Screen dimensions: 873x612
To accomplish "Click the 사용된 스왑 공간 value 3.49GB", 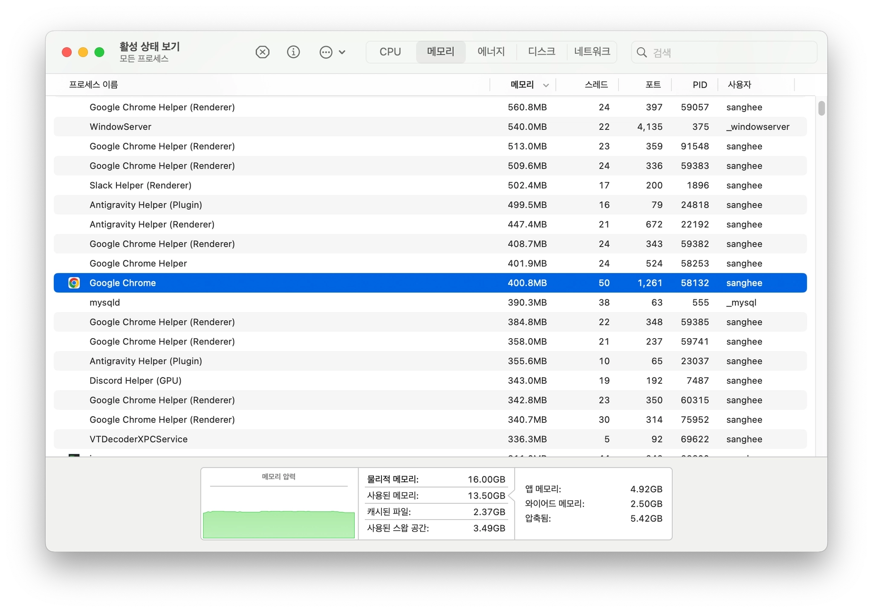I will [x=489, y=529].
